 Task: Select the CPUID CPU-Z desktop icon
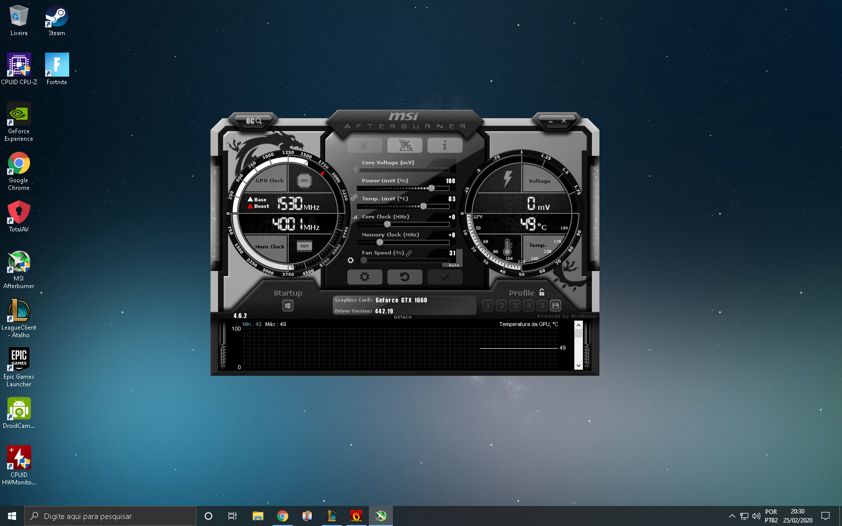coord(19,69)
